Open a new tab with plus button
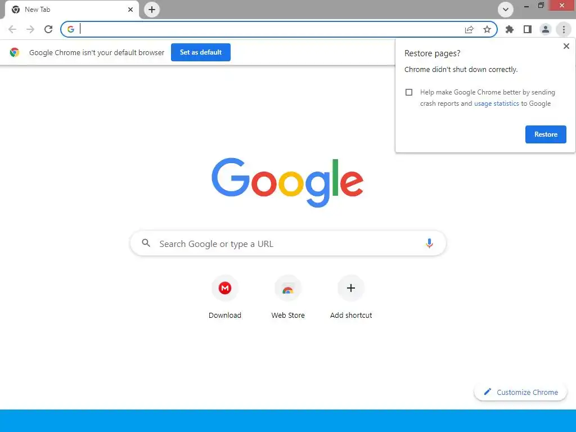576x432 pixels. pos(152,10)
